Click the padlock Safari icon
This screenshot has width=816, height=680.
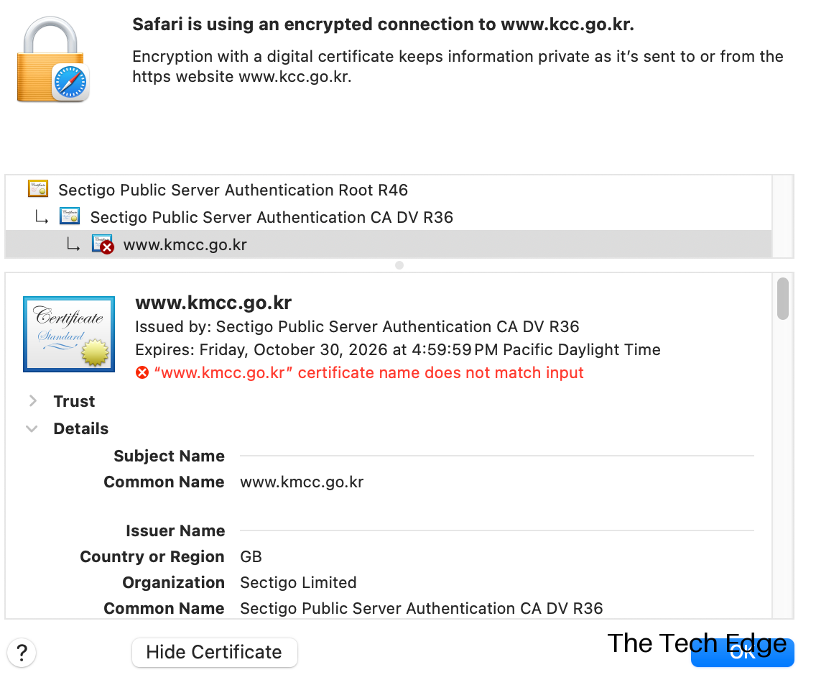[x=52, y=59]
